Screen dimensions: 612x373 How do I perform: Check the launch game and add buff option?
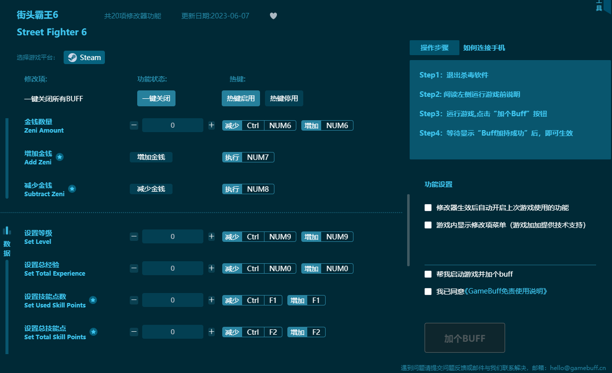[428, 274]
